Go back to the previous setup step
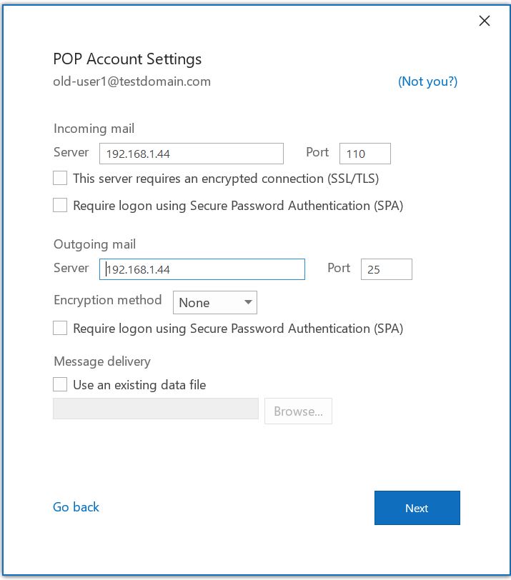This screenshot has height=580, width=511. [76, 507]
